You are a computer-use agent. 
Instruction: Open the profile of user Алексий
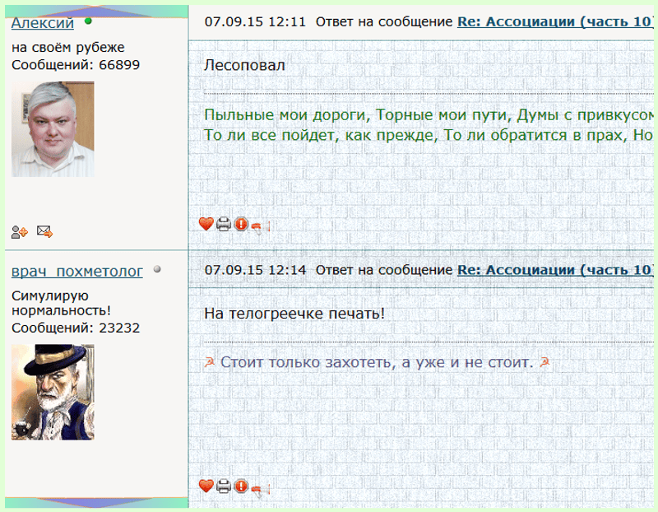(43, 23)
